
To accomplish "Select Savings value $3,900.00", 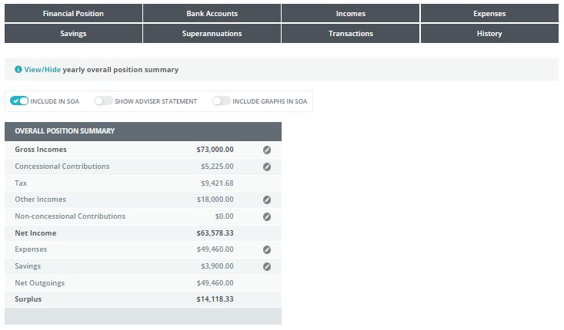I will click(x=217, y=266).
